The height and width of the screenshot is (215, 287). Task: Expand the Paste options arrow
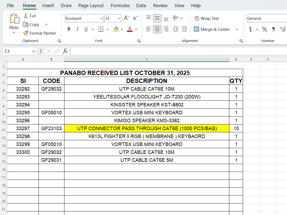14,33
